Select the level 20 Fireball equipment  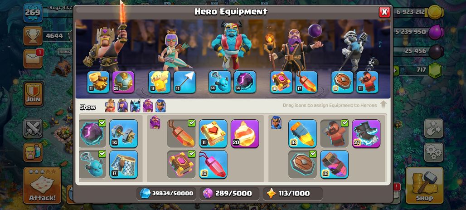click(245, 133)
